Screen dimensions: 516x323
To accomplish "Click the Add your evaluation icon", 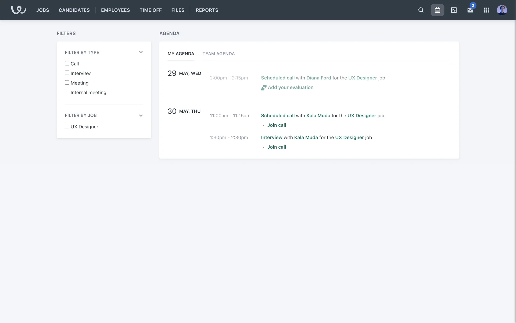I will pos(264,87).
